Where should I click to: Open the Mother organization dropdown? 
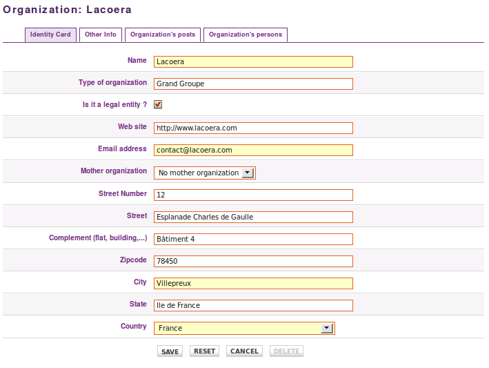pyautogui.click(x=204, y=173)
